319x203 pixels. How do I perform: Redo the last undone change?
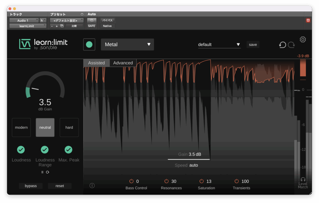click(x=291, y=45)
